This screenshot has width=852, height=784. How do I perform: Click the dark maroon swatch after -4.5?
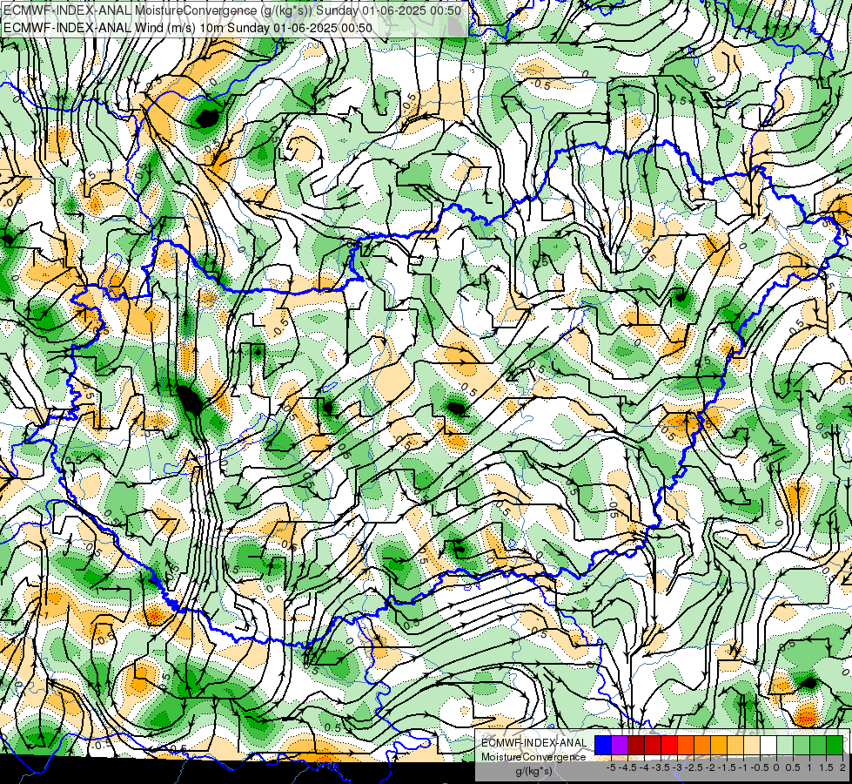point(636,745)
